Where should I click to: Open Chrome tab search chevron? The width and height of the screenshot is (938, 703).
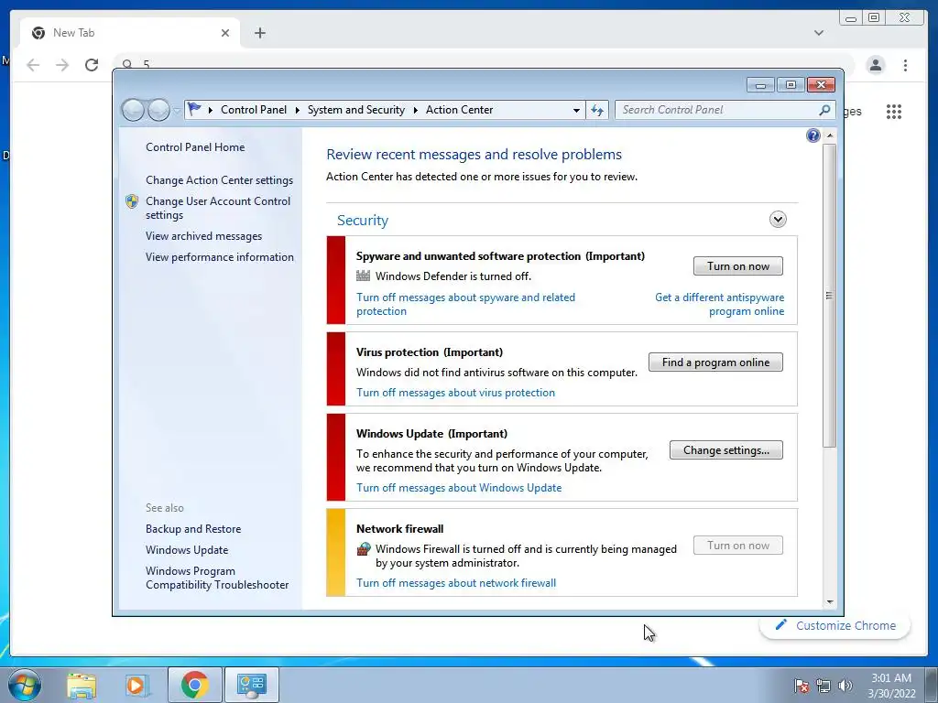tap(818, 33)
